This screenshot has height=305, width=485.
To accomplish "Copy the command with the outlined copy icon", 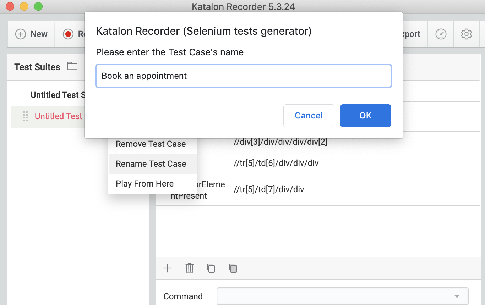I will point(211,268).
